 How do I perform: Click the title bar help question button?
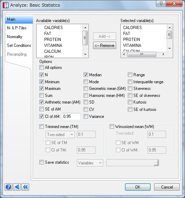tap(161, 3)
